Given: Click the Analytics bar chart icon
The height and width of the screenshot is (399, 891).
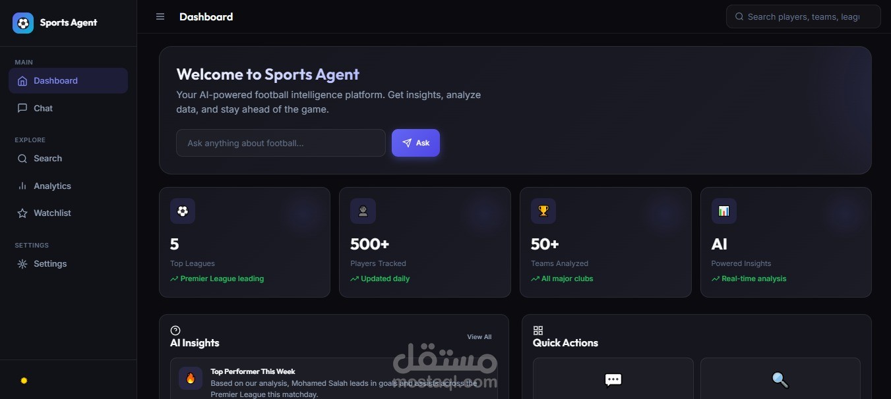Looking at the screenshot, I should 22,186.
